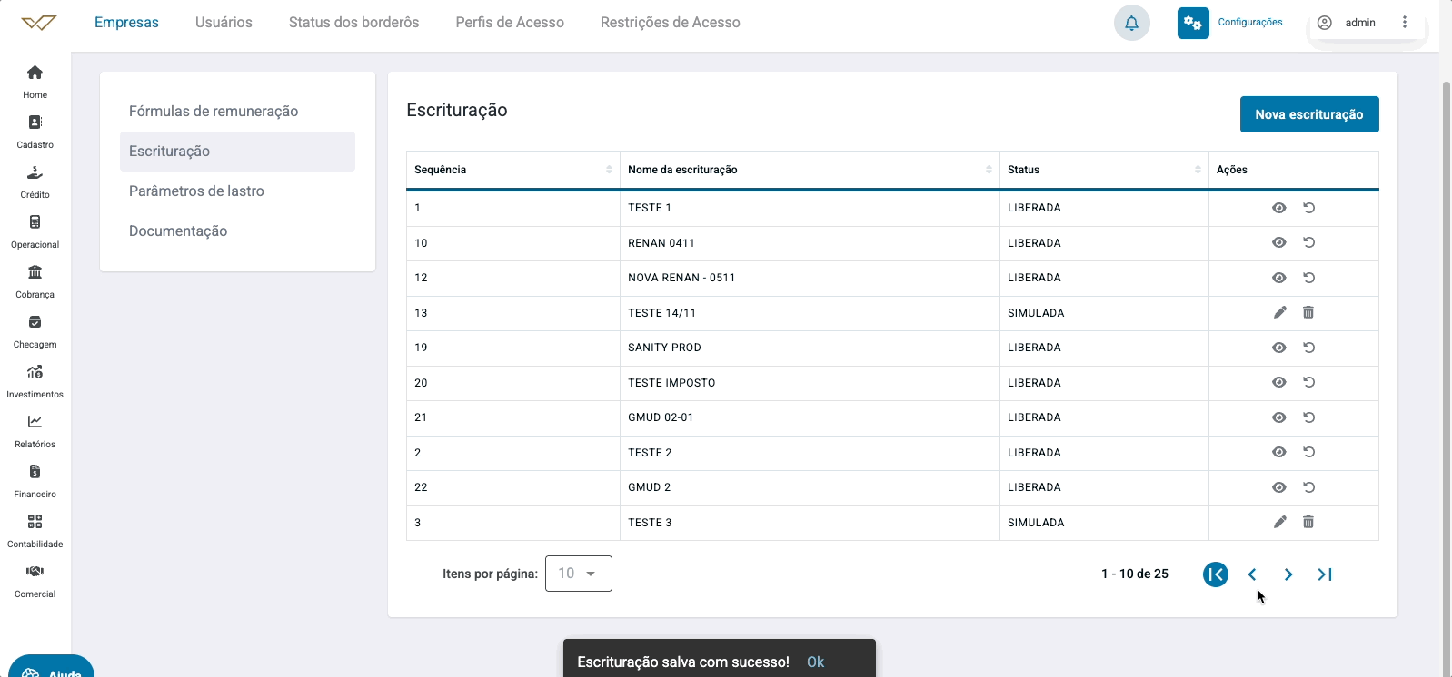The image size is (1452, 677).
Task: Open the Checagem sidebar icon
Action: [x=35, y=322]
